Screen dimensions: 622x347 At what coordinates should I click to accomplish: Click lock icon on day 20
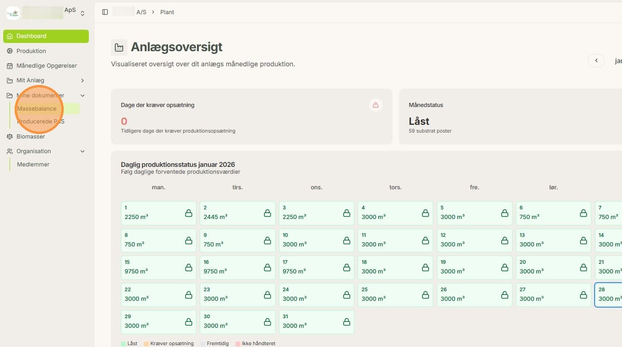tap(584, 267)
